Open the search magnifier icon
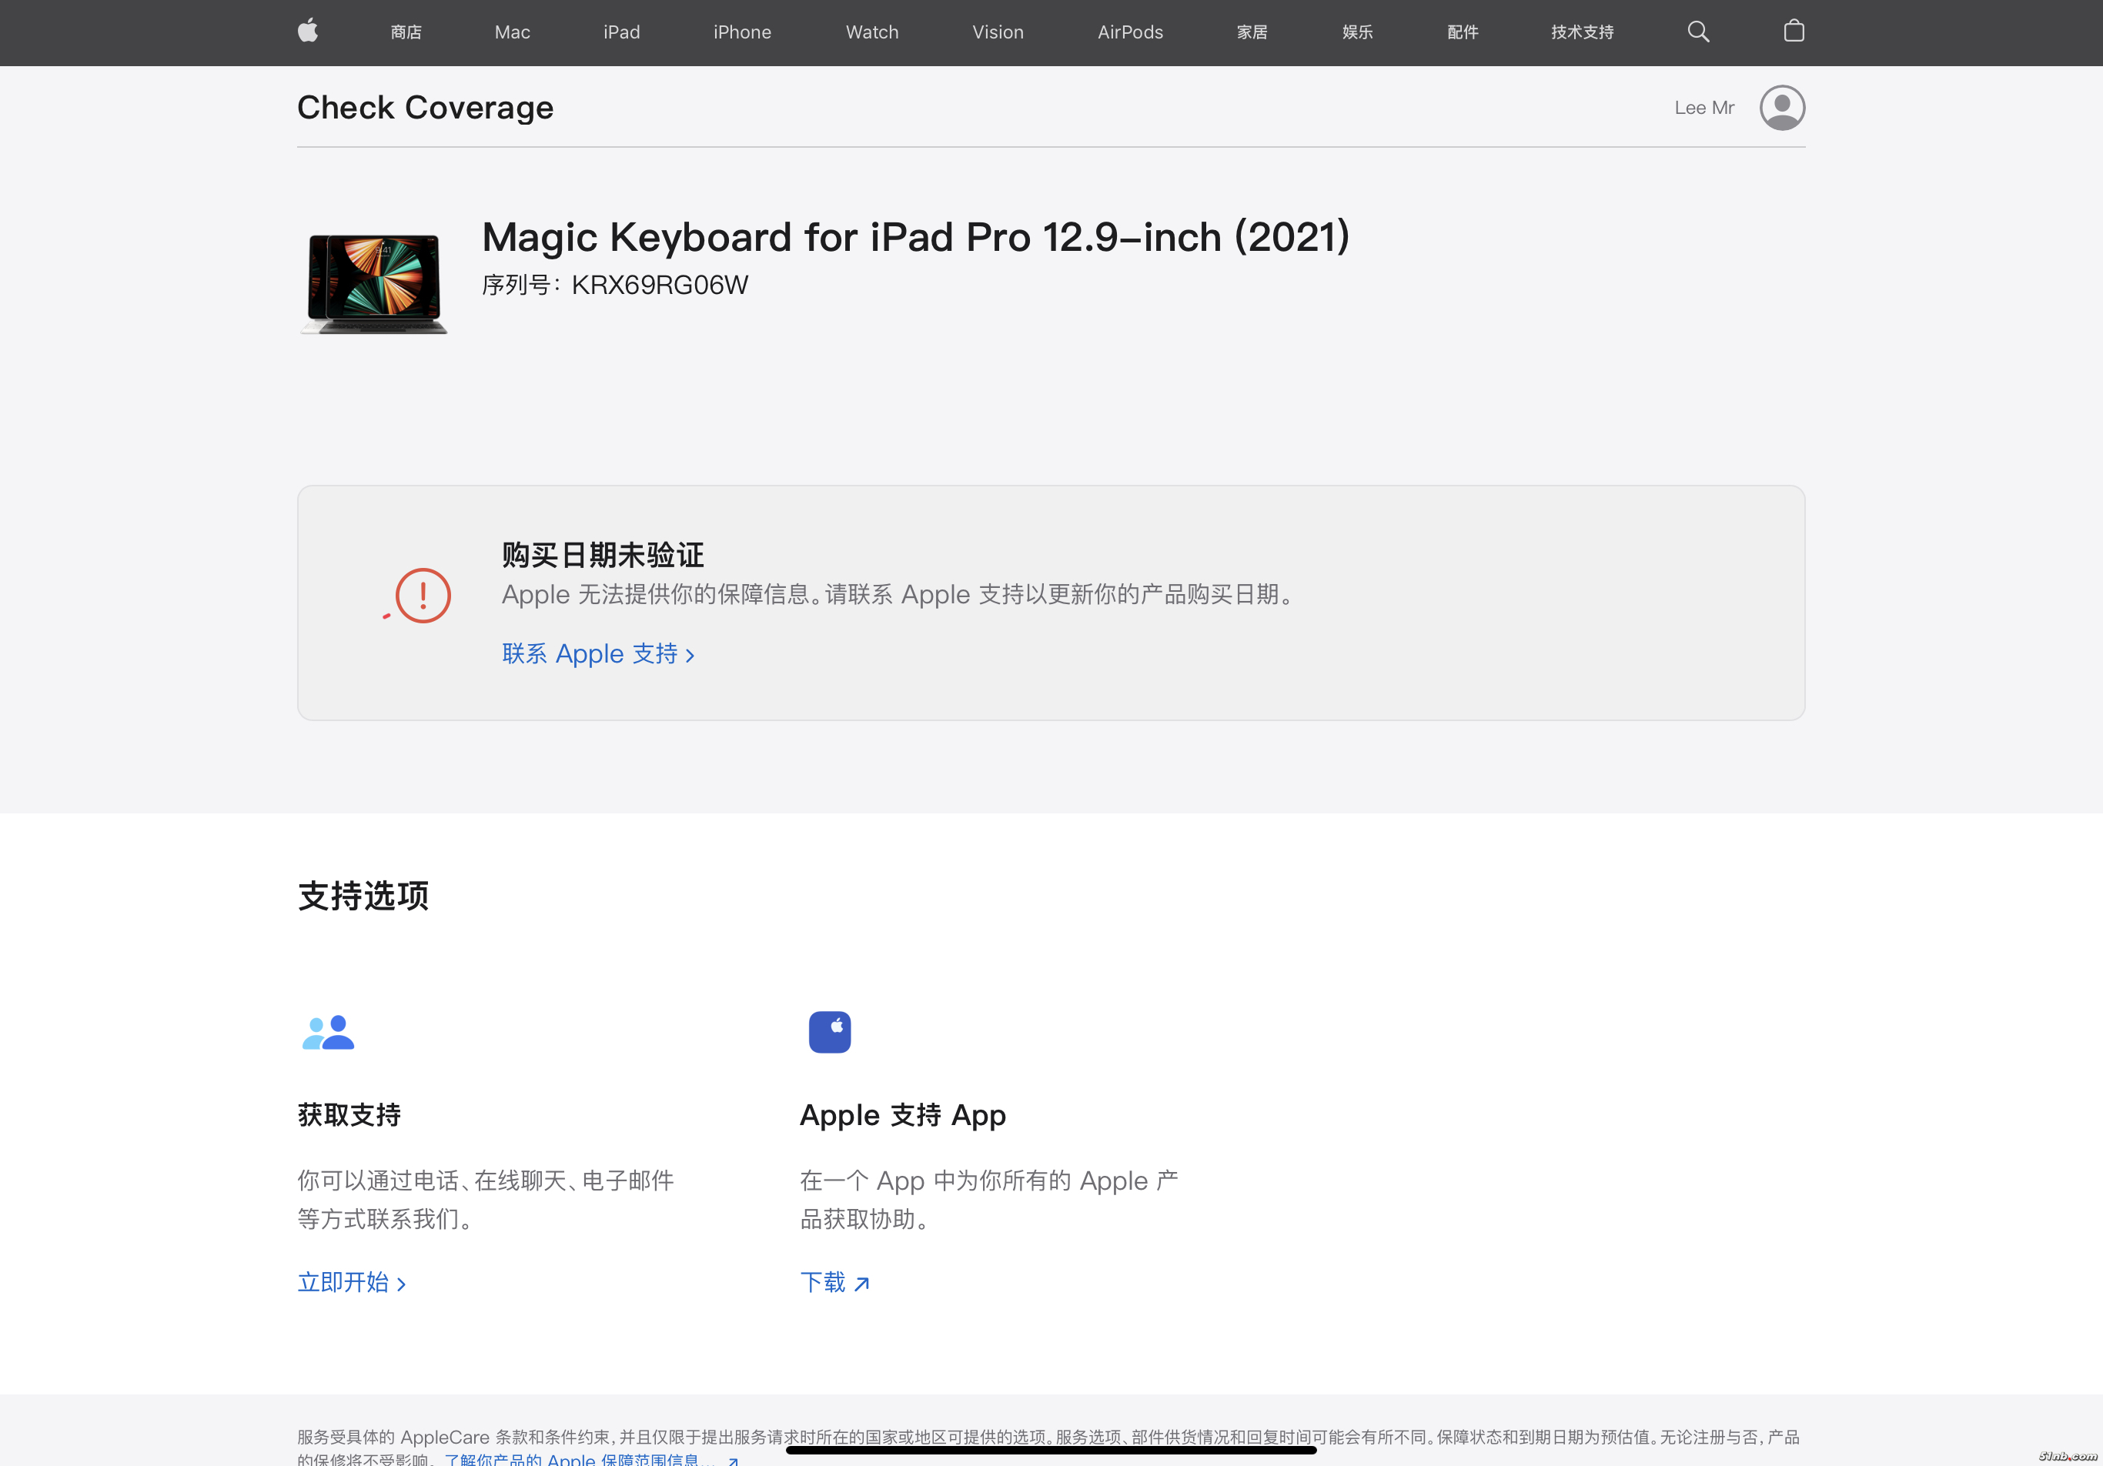Screen dimensions: 2103x1466 (1697, 31)
